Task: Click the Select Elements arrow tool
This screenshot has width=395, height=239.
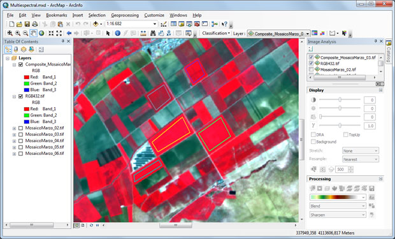Action: point(108,33)
